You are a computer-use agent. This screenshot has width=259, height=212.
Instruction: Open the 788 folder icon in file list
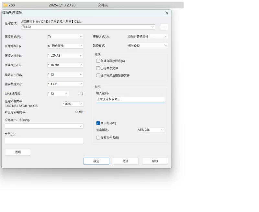pos(6,5)
